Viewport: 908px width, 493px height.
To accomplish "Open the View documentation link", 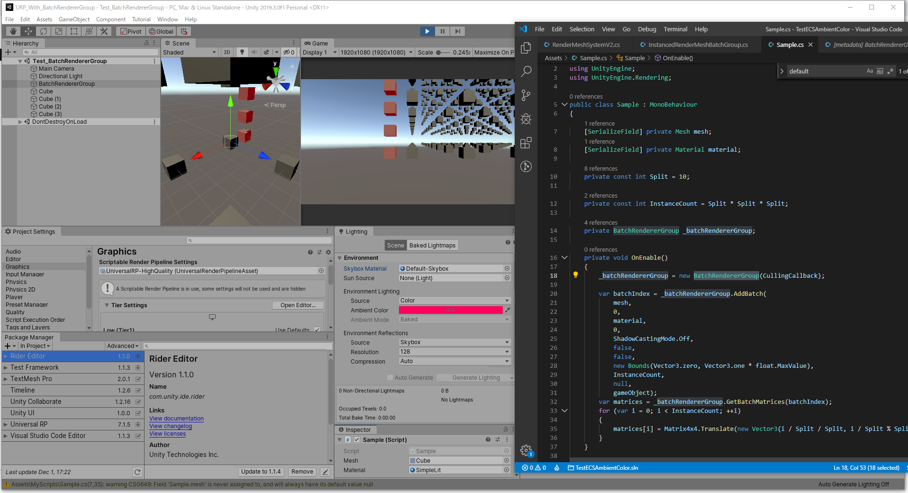I will pos(176,419).
